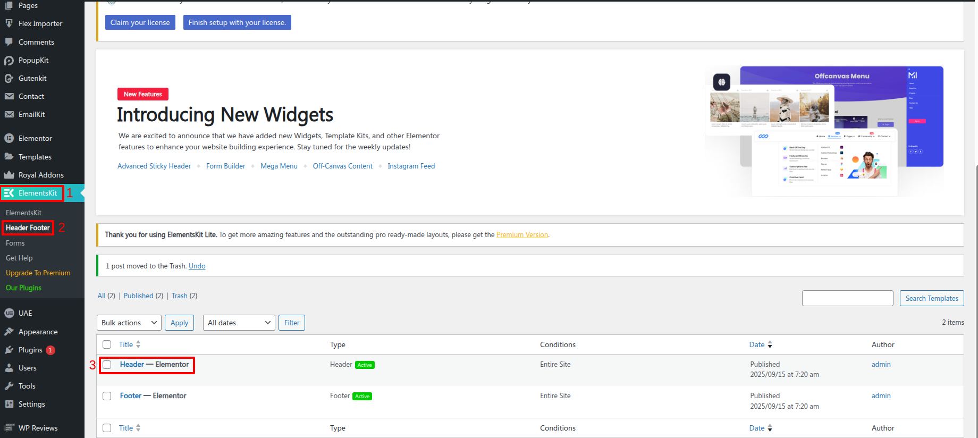Click the Royal Addons crown icon
978x438 pixels.
click(9, 175)
